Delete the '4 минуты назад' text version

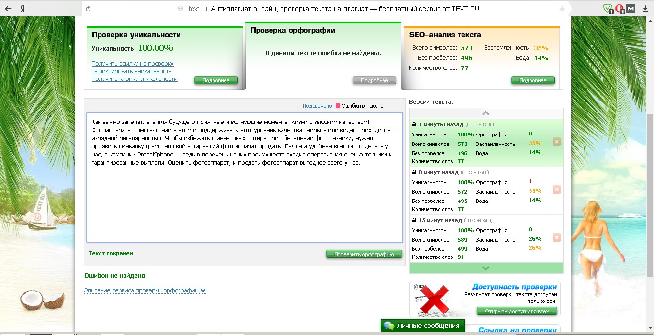(556, 142)
